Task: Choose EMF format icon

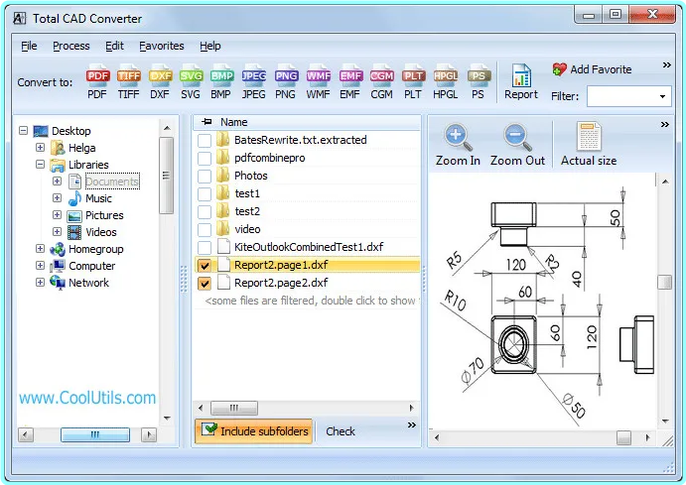Action: click(350, 83)
